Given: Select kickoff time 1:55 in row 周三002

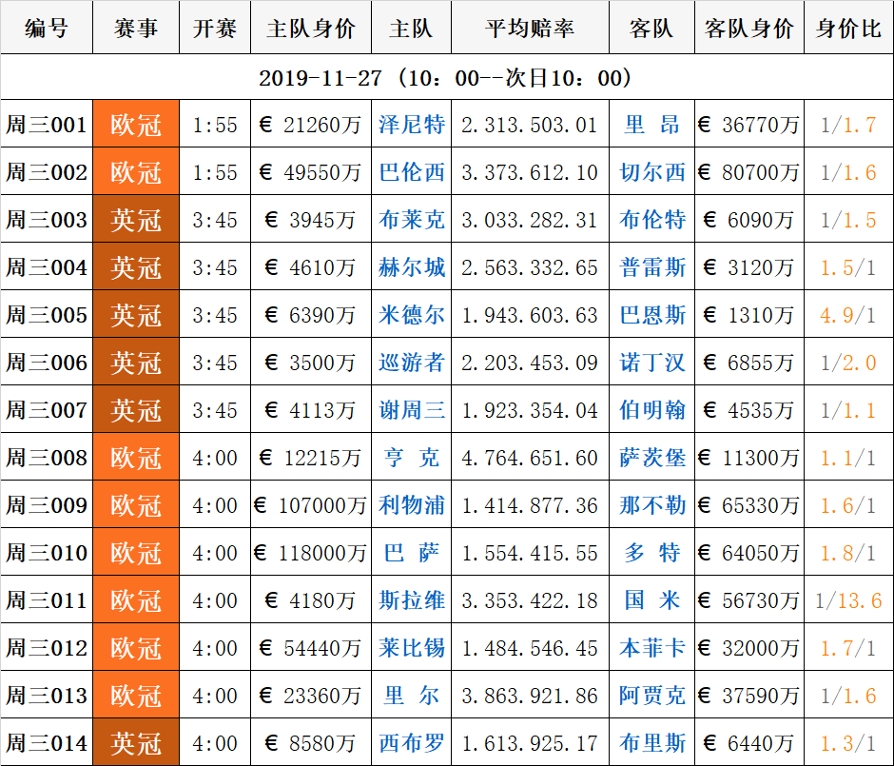Looking at the screenshot, I should (x=214, y=172).
